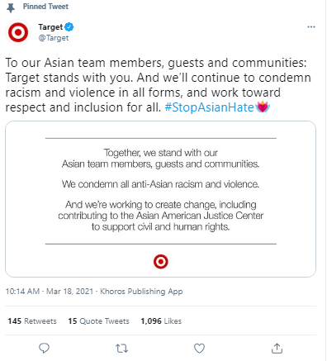View the 15 Quote Tweets
327x361 pixels.
[98, 321]
